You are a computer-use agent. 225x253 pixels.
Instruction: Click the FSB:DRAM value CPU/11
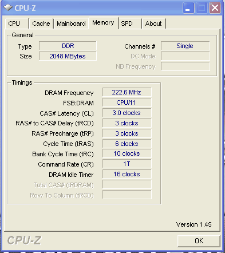pyautogui.click(x=127, y=102)
